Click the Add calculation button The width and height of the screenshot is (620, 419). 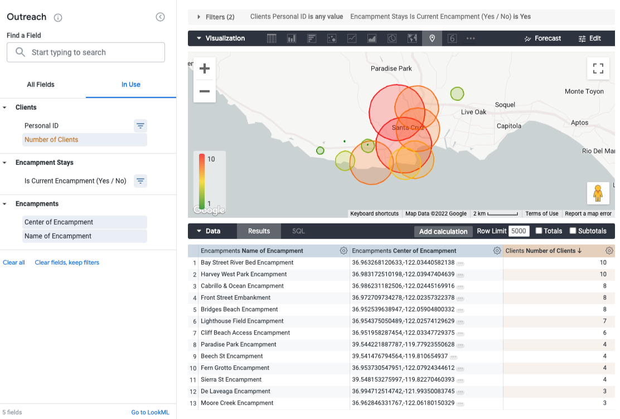pos(443,231)
